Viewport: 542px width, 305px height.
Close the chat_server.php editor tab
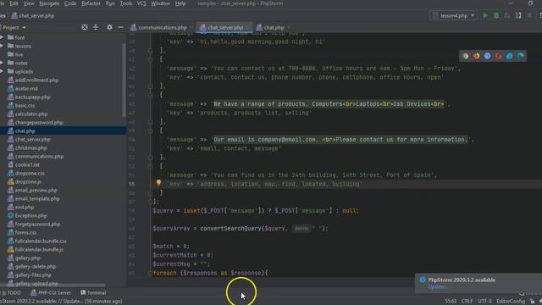[247, 28]
